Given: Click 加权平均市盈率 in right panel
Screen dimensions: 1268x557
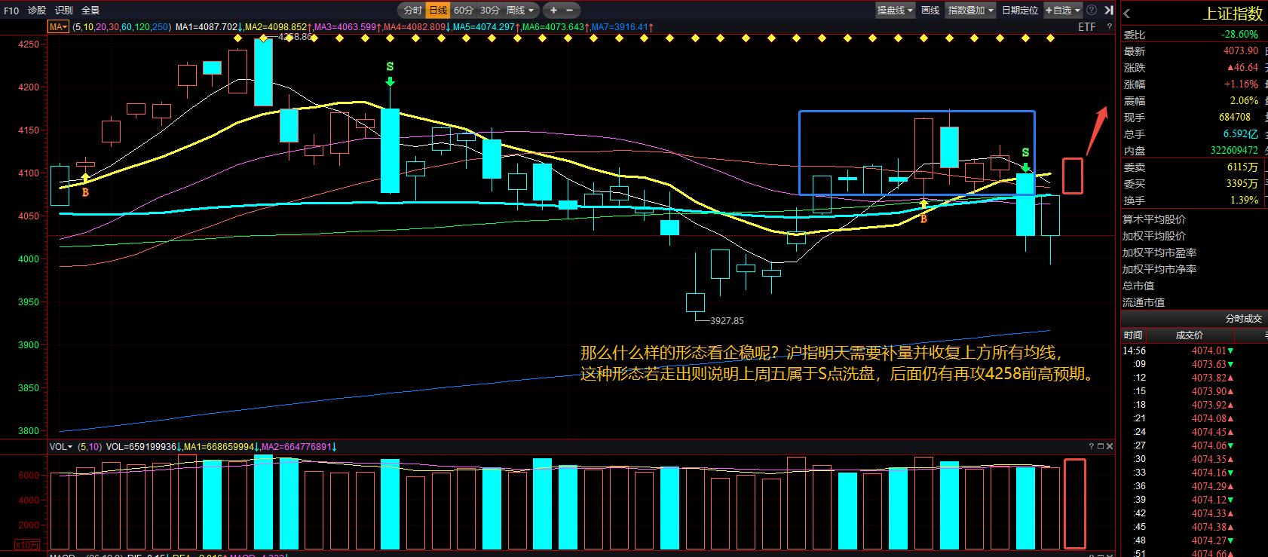Looking at the screenshot, I should point(1159,252).
